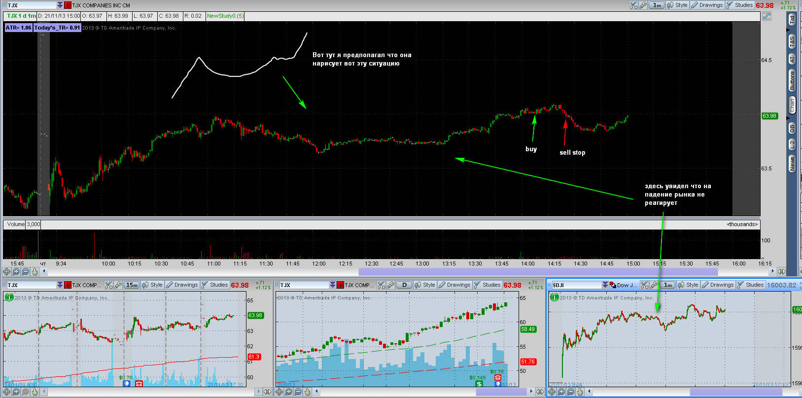Screen dimensions: 802x398
Task: Toggle the price scale mode icon above price axis
Action: tap(767, 16)
